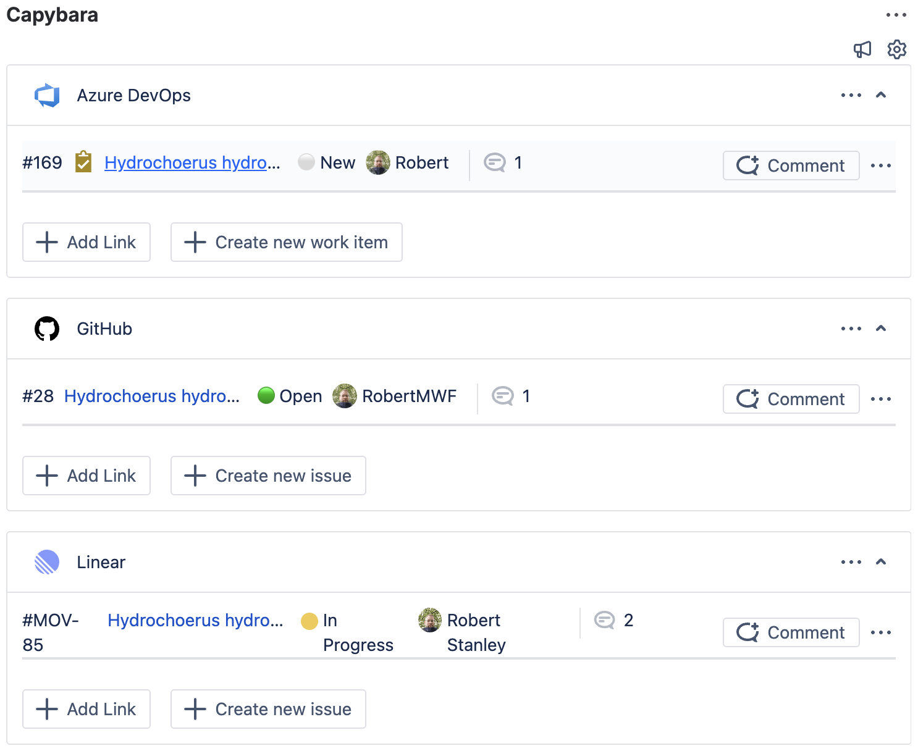Open more options for Linear issue MOV-85
This screenshot has width=918, height=751.
[880, 632]
